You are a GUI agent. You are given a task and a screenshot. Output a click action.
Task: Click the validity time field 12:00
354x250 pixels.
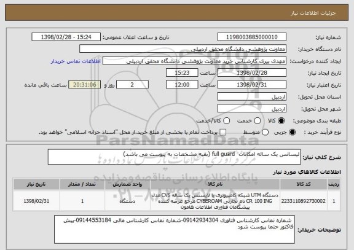182,85
